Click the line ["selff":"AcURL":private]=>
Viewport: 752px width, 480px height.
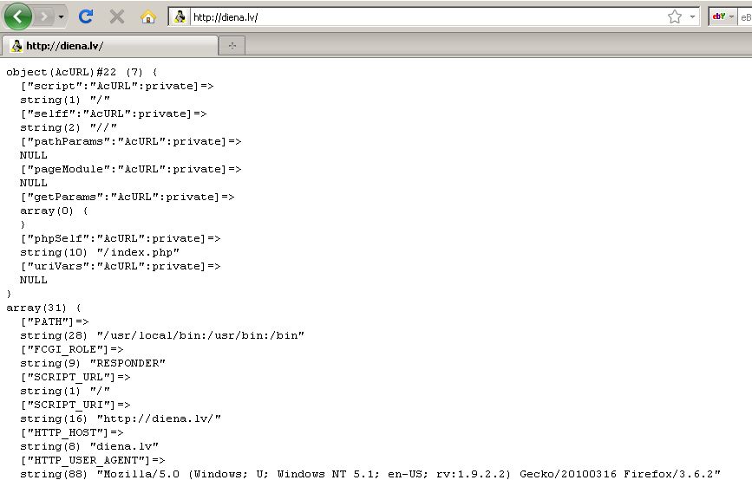113,114
